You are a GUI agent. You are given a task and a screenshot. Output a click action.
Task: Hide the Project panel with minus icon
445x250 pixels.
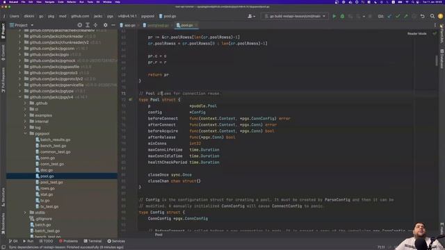[x=113, y=25]
